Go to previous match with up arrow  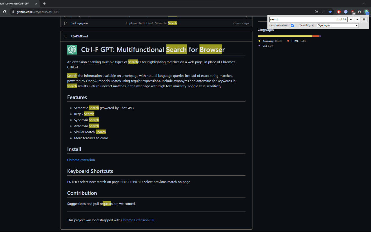click(351, 19)
